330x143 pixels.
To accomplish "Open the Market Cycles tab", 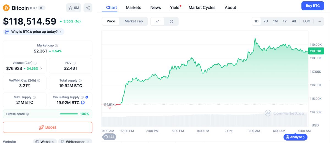I will [202, 8].
